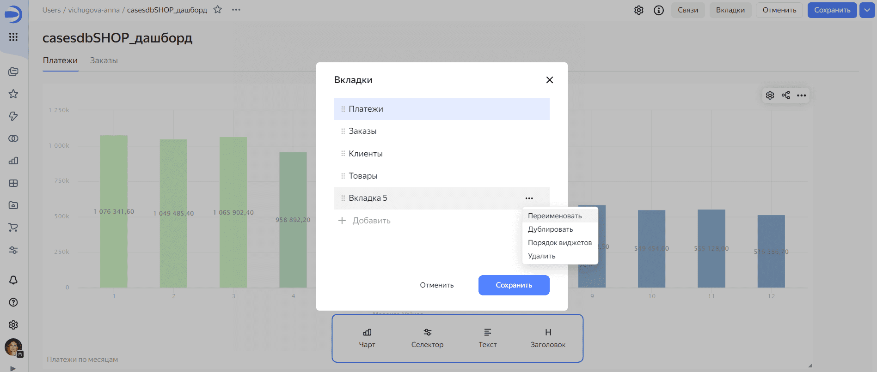This screenshot has height=372, width=877.
Task: Open service settings sliders icon in sidebar
Action: (x=13, y=250)
